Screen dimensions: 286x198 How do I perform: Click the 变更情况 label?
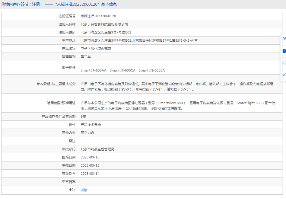[x=68, y=182]
